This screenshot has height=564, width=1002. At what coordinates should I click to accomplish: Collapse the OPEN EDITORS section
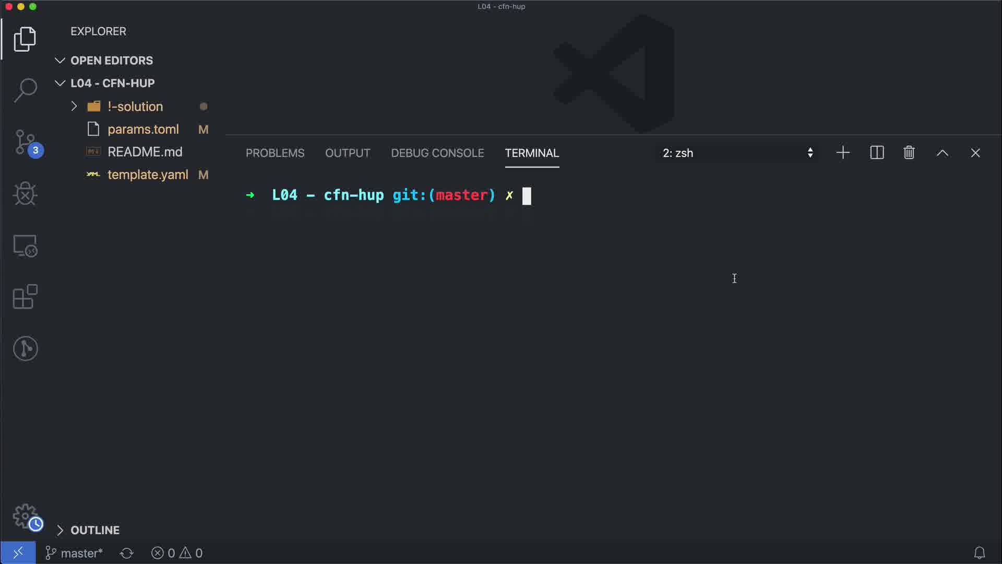(111, 61)
